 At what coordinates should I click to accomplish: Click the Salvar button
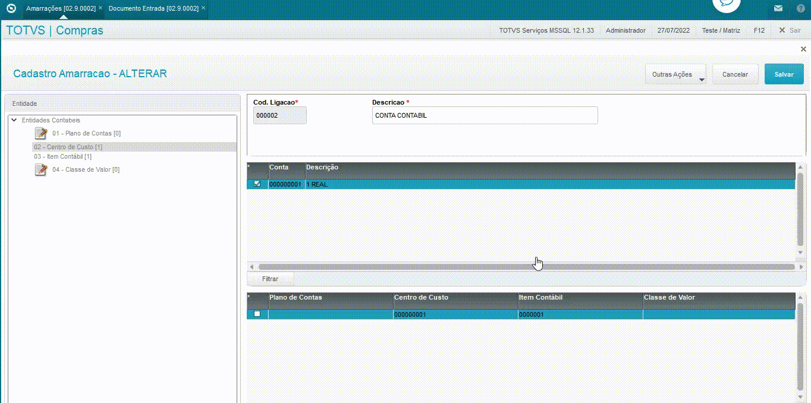784,74
